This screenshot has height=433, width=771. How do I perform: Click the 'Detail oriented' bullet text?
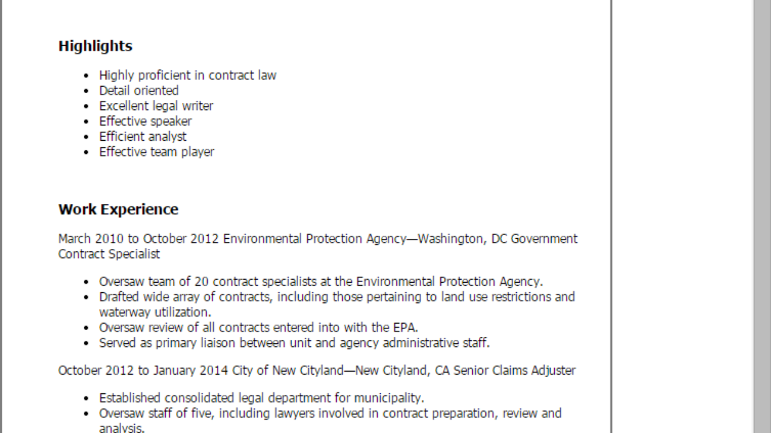[x=139, y=91]
